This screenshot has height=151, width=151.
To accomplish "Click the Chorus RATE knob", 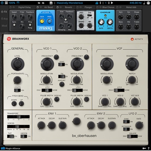I will point(101,22).
